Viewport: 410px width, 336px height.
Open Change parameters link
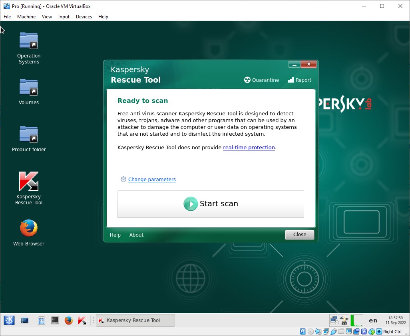[152, 179]
